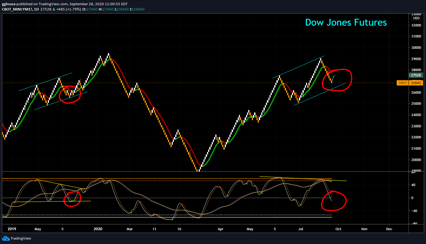Click the +485 (+1.79%) change value
This screenshot has width=426, height=244.
(x=69, y=9)
